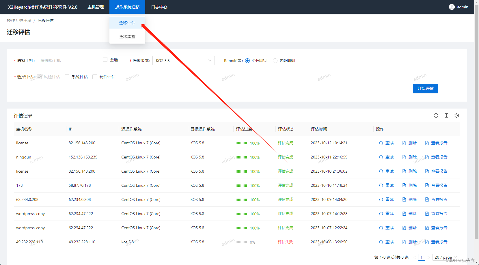Click the admin user avatar icon
The height and width of the screenshot is (265, 479).
[x=452, y=7]
